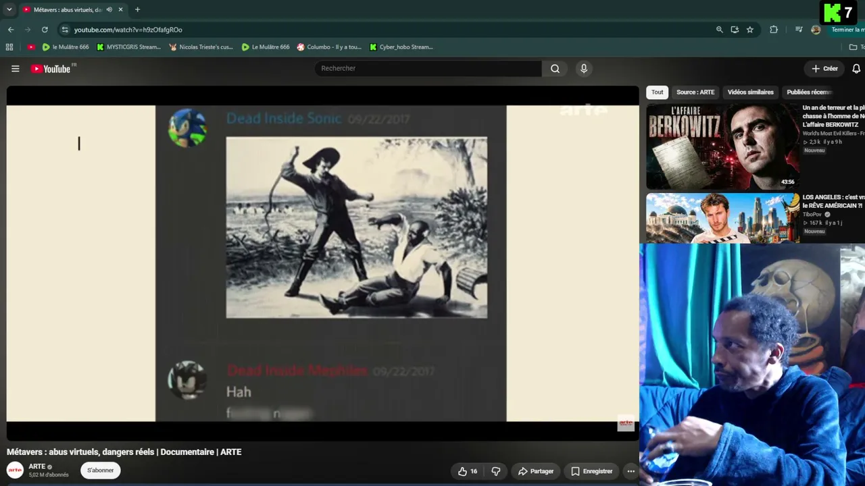Viewport: 865px width, 486px height.
Task: Open the MYSTICGRIS Stream bookmark
Action: pos(129,47)
